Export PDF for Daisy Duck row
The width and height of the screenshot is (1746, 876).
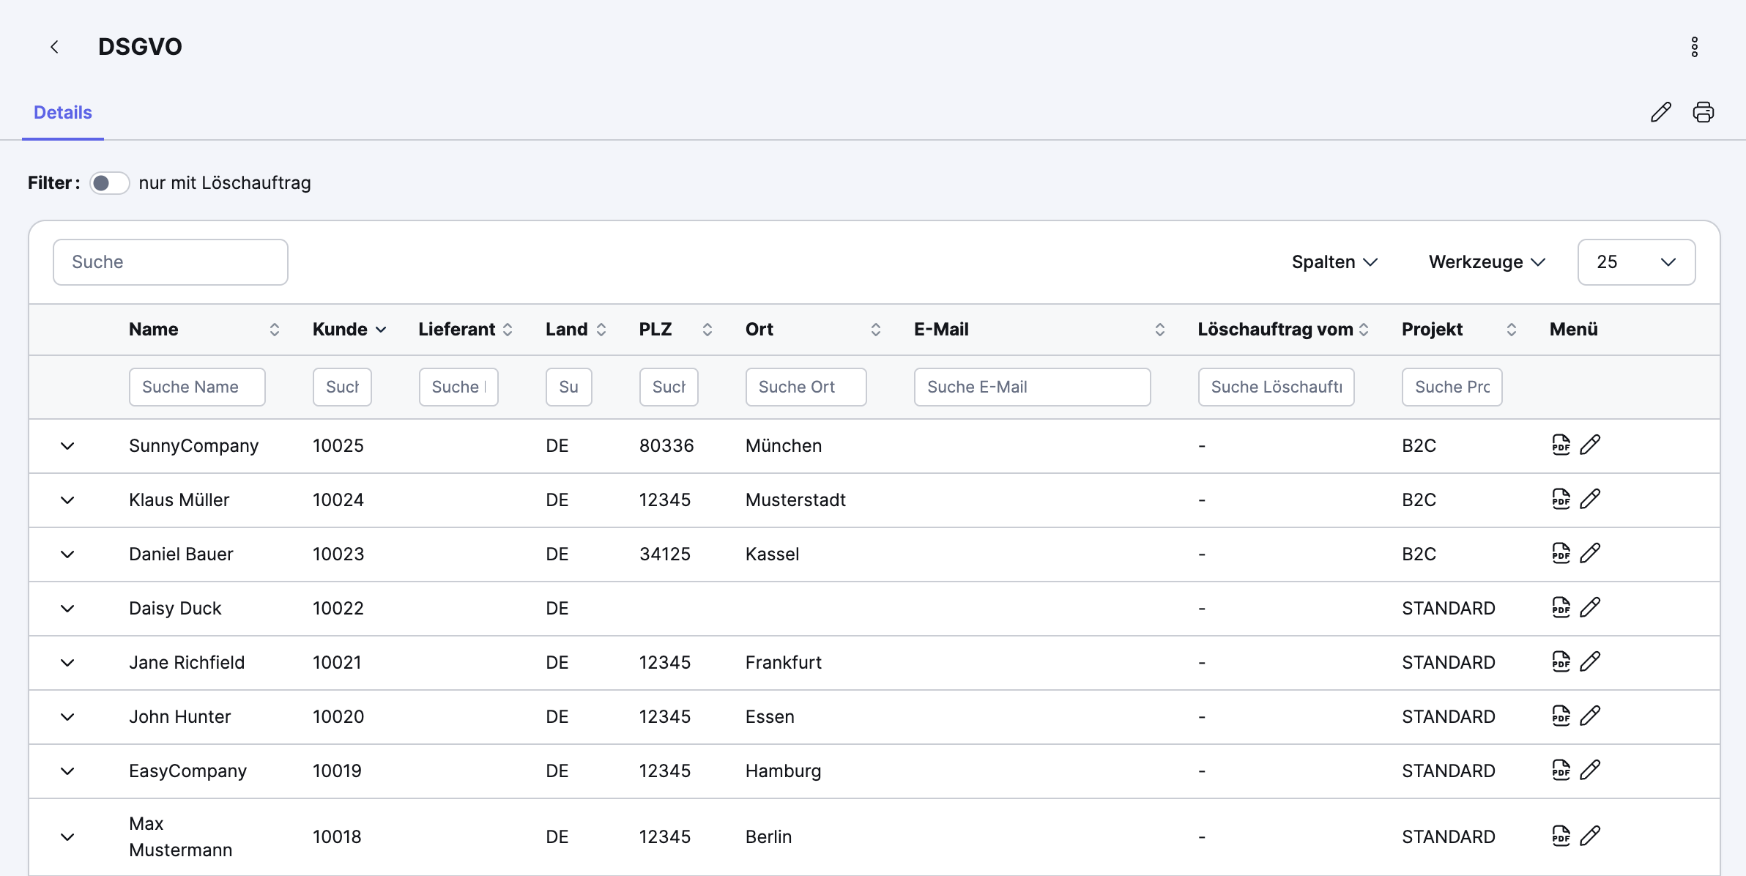(x=1561, y=607)
